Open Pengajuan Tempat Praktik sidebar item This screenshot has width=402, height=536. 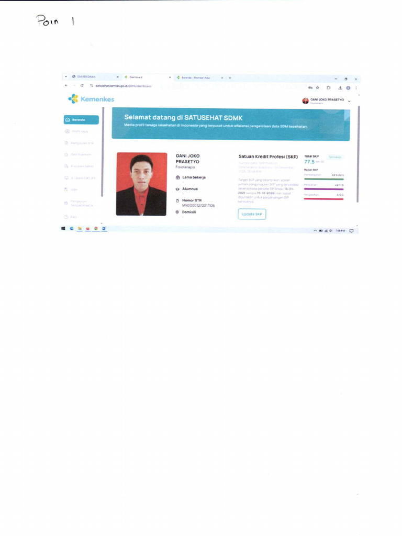tap(79, 204)
